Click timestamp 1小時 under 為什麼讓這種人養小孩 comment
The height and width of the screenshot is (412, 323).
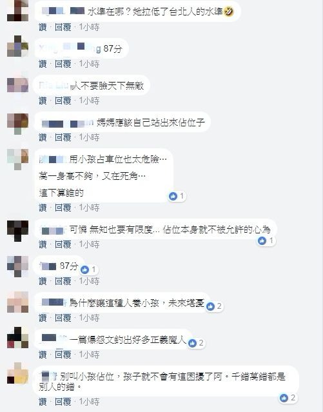tap(90, 319)
